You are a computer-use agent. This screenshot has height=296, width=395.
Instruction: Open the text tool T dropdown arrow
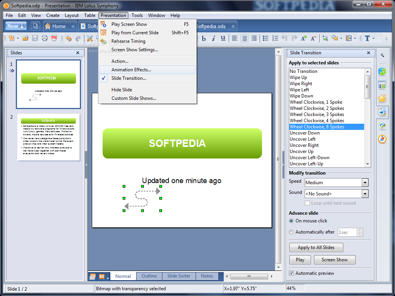pos(373,39)
